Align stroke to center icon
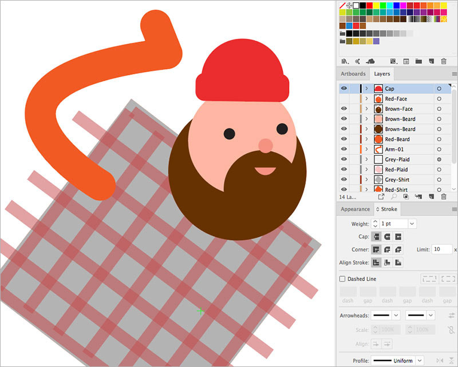 click(x=376, y=262)
